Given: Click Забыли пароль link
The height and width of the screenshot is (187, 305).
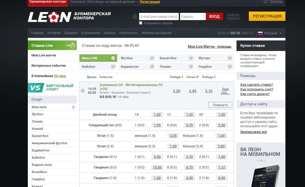Looking at the screenshot, I should [233, 16].
